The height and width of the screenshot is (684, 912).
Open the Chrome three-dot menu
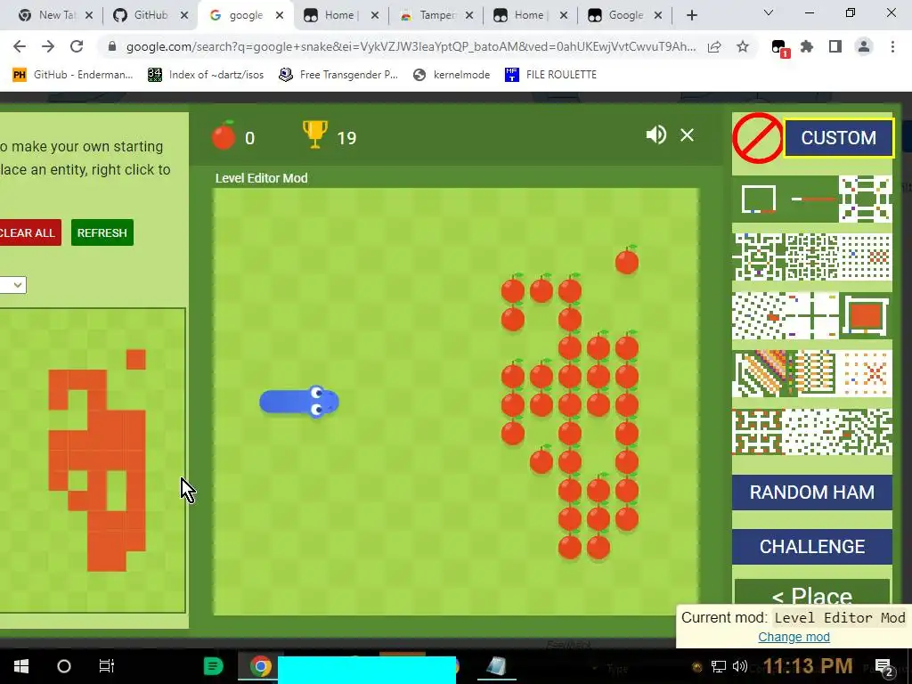[x=892, y=46]
